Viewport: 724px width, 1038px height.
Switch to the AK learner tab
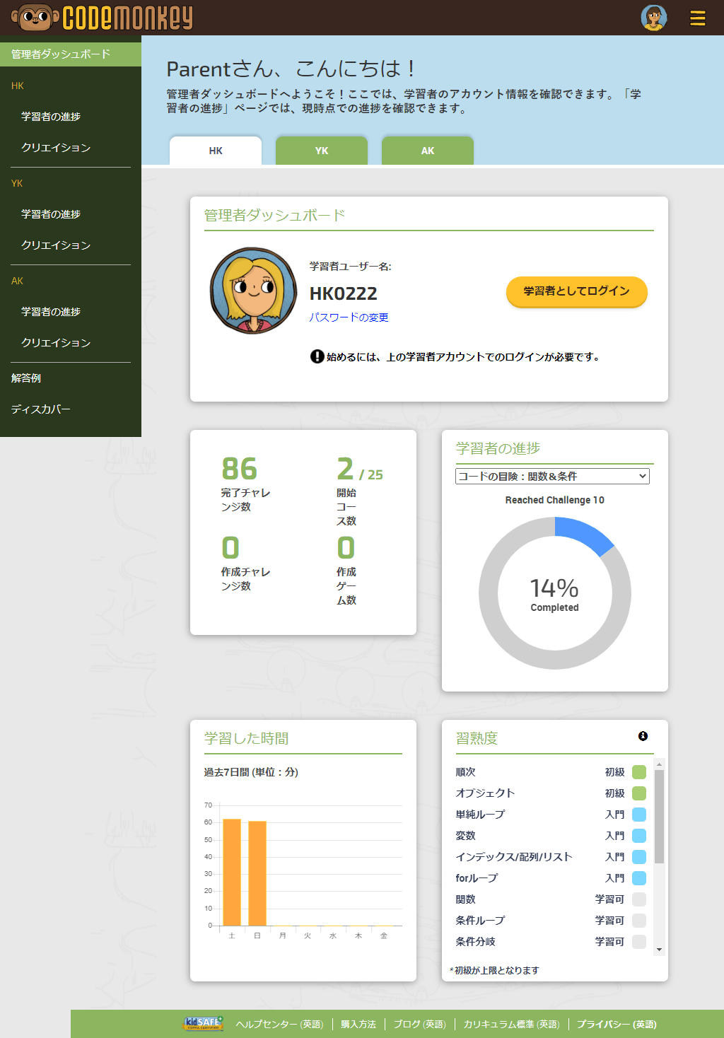[428, 151]
